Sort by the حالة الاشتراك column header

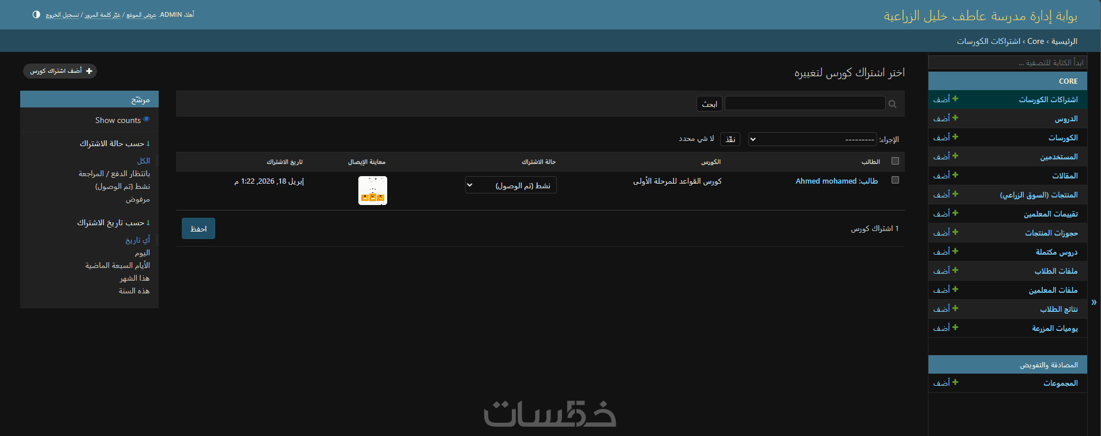pyautogui.click(x=538, y=162)
